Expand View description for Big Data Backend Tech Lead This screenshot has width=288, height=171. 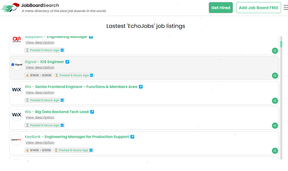tap(40, 117)
